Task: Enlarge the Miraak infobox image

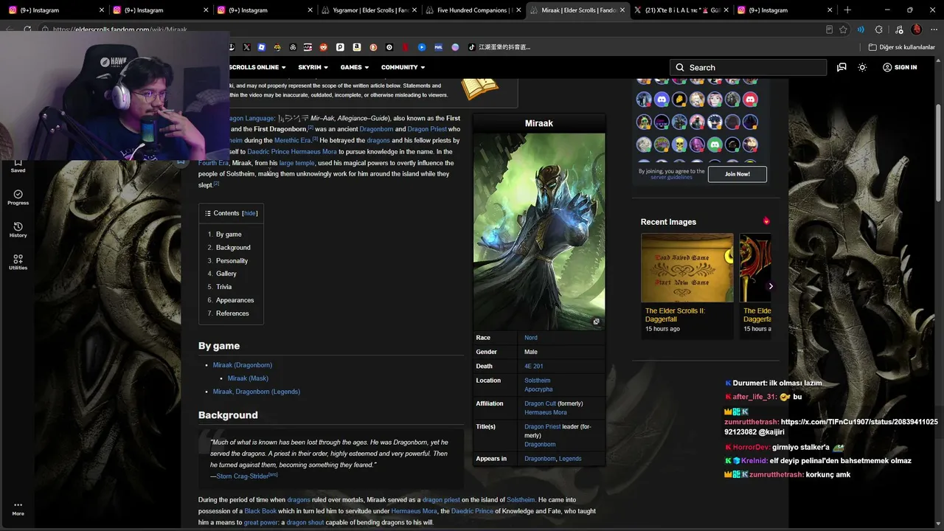Action: click(596, 322)
